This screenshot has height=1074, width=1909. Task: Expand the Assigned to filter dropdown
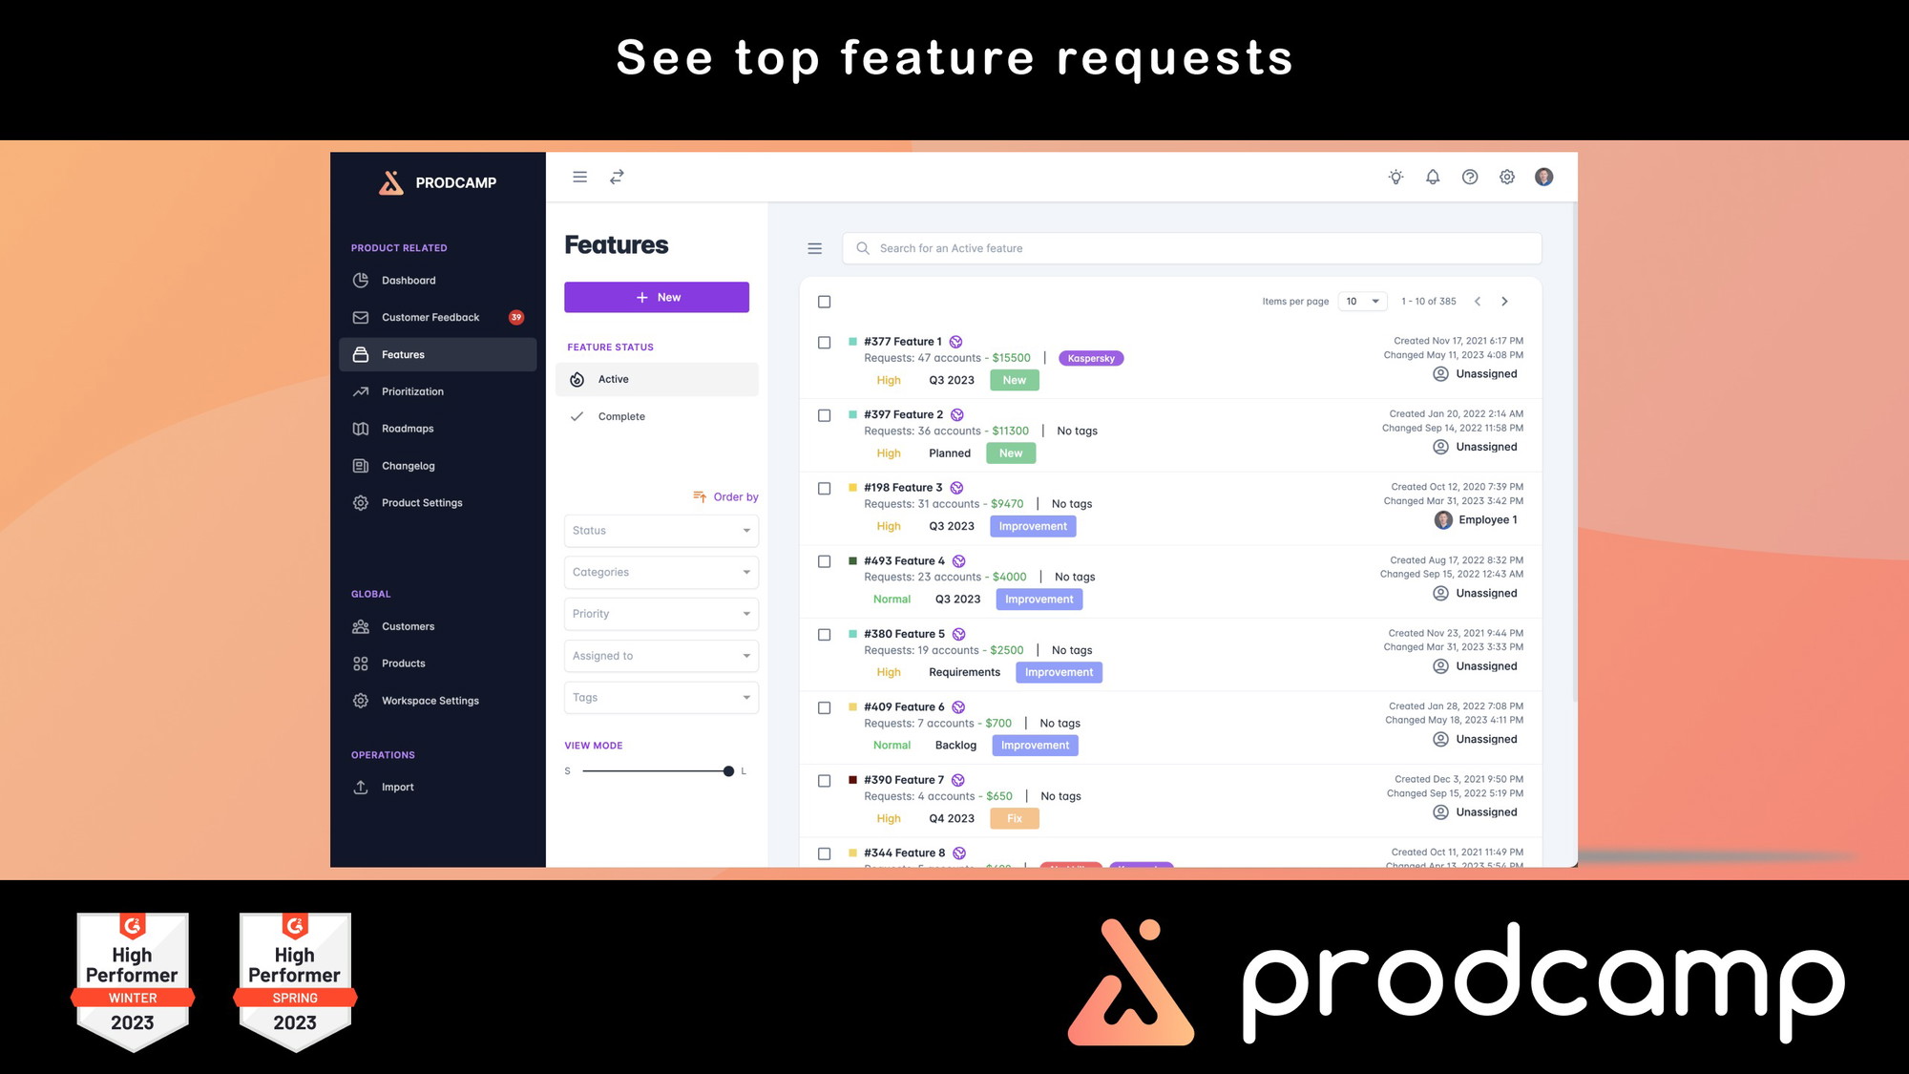pyautogui.click(x=659, y=654)
